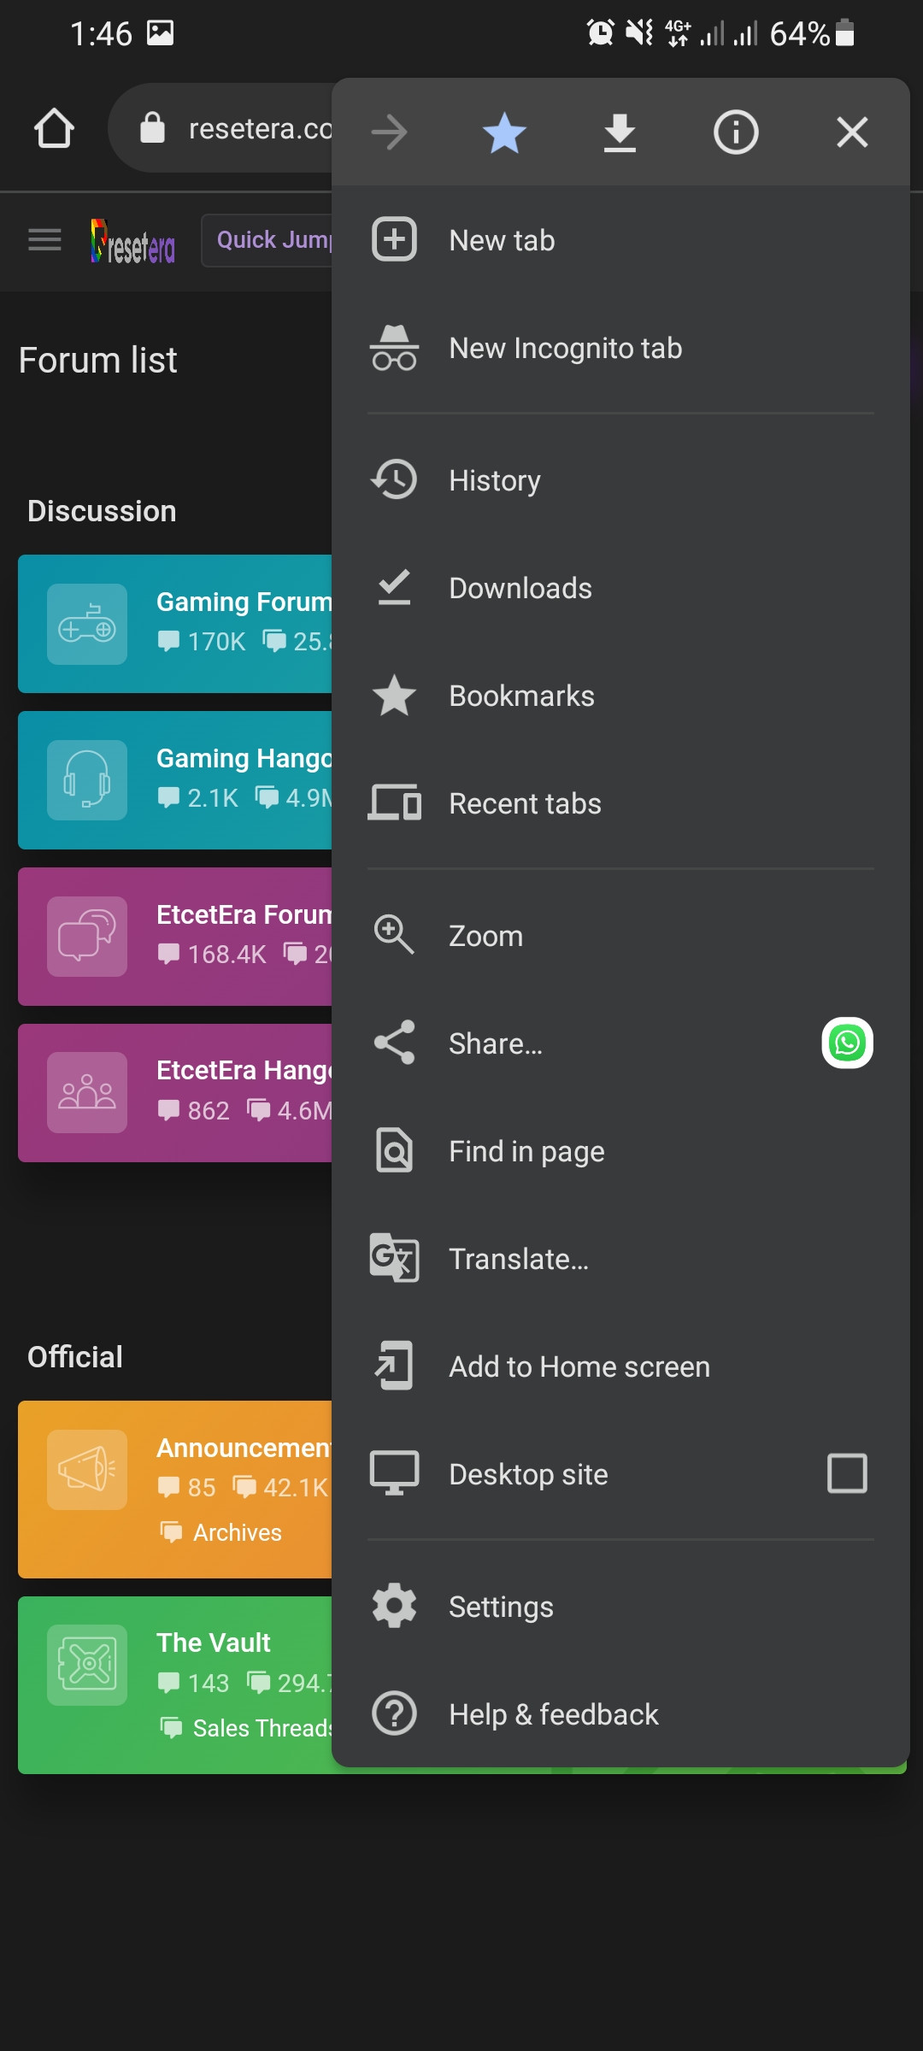
Task: Click The Vault safe icon
Action: click(87, 1666)
